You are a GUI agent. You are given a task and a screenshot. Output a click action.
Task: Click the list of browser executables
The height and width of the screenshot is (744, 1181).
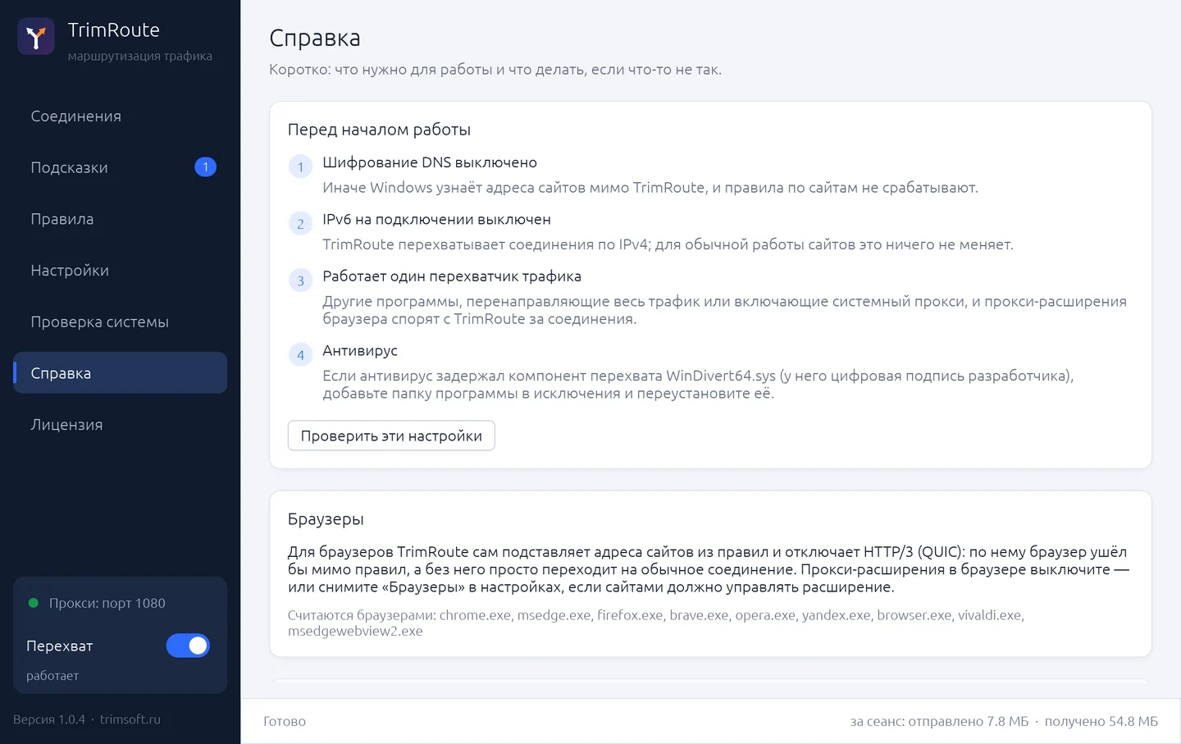tap(656, 623)
